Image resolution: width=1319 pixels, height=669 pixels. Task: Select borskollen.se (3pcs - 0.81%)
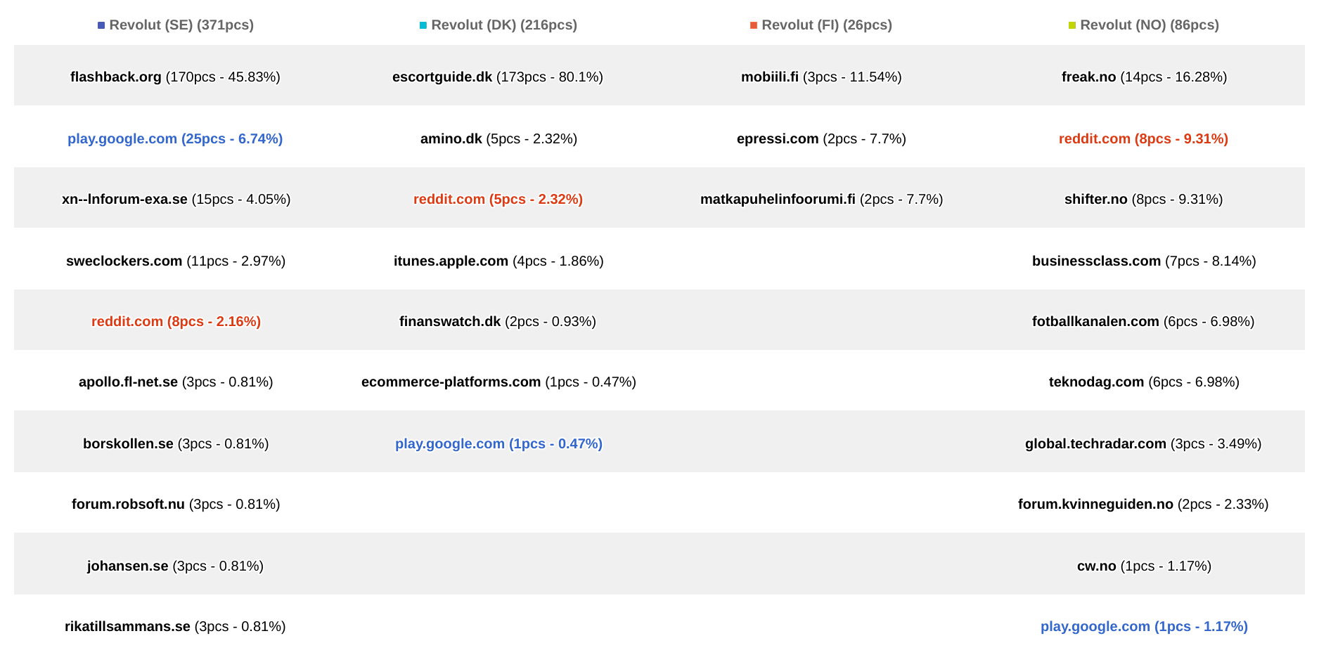point(176,444)
